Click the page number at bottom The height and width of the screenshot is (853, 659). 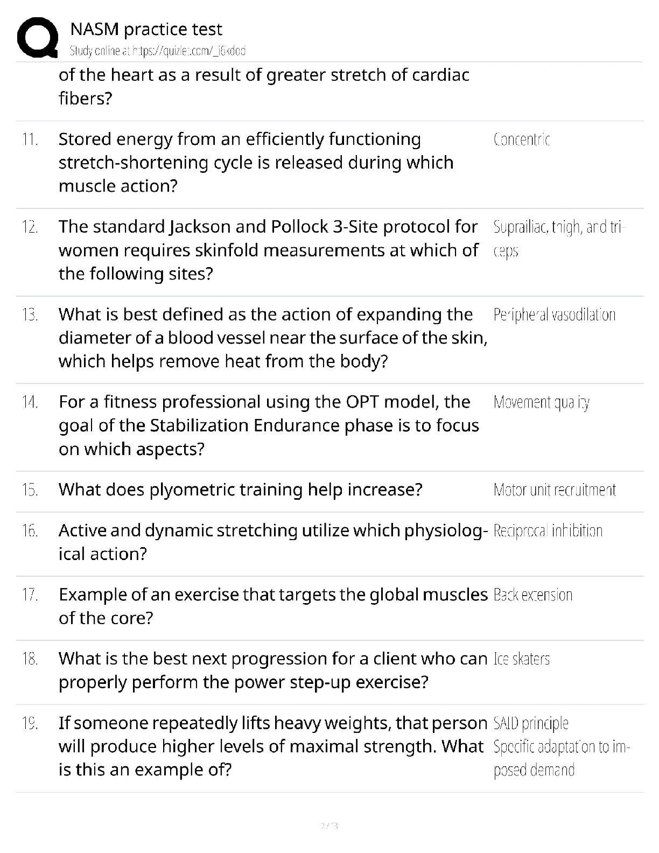329,826
